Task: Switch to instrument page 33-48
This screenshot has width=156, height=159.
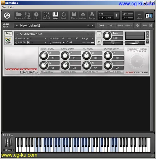Action: [x=120, y=26]
